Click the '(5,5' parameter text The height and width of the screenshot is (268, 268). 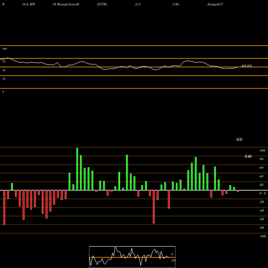coord(138,4)
